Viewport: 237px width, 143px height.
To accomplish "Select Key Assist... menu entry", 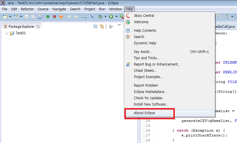I will point(169,52).
